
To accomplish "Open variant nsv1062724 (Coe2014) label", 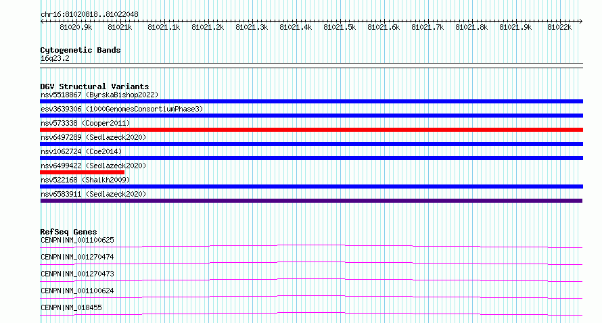I will [x=81, y=151].
